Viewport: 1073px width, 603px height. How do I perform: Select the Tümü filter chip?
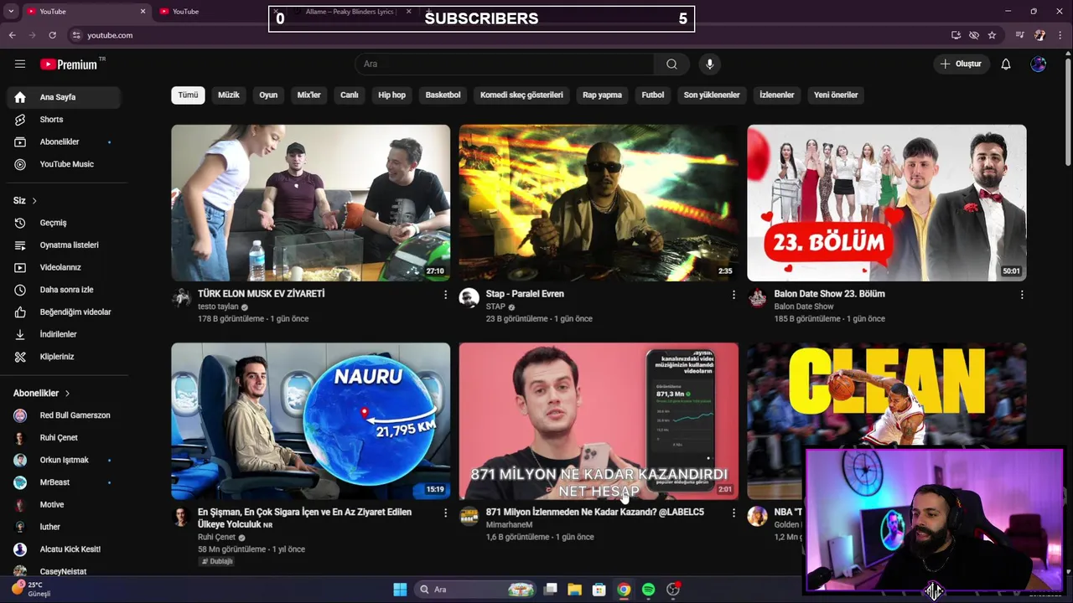pyautogui.click(x=188, y=95)
